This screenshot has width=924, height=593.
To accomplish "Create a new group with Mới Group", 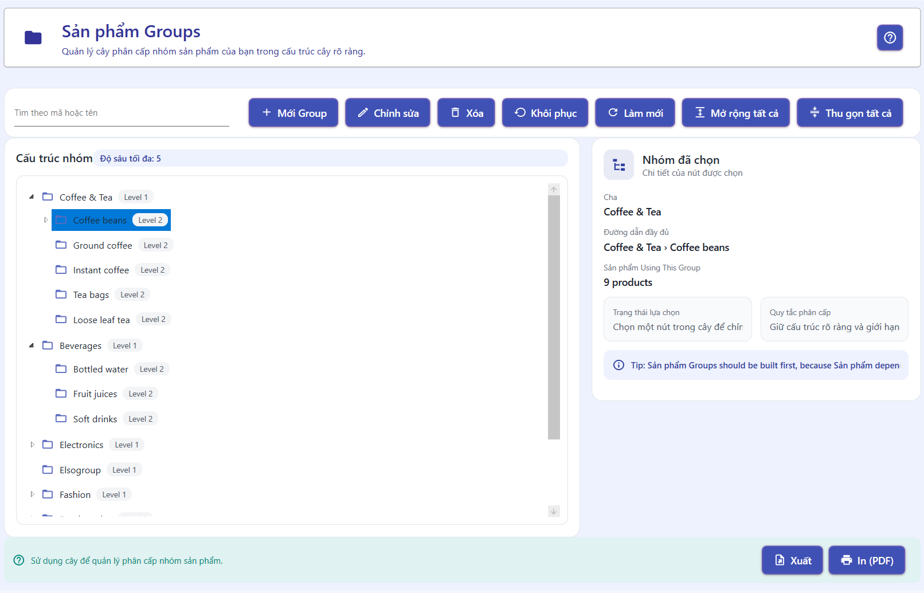I will [293, 113].
